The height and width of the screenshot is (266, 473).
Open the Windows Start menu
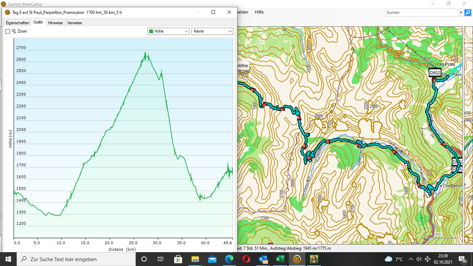(8, 259)
